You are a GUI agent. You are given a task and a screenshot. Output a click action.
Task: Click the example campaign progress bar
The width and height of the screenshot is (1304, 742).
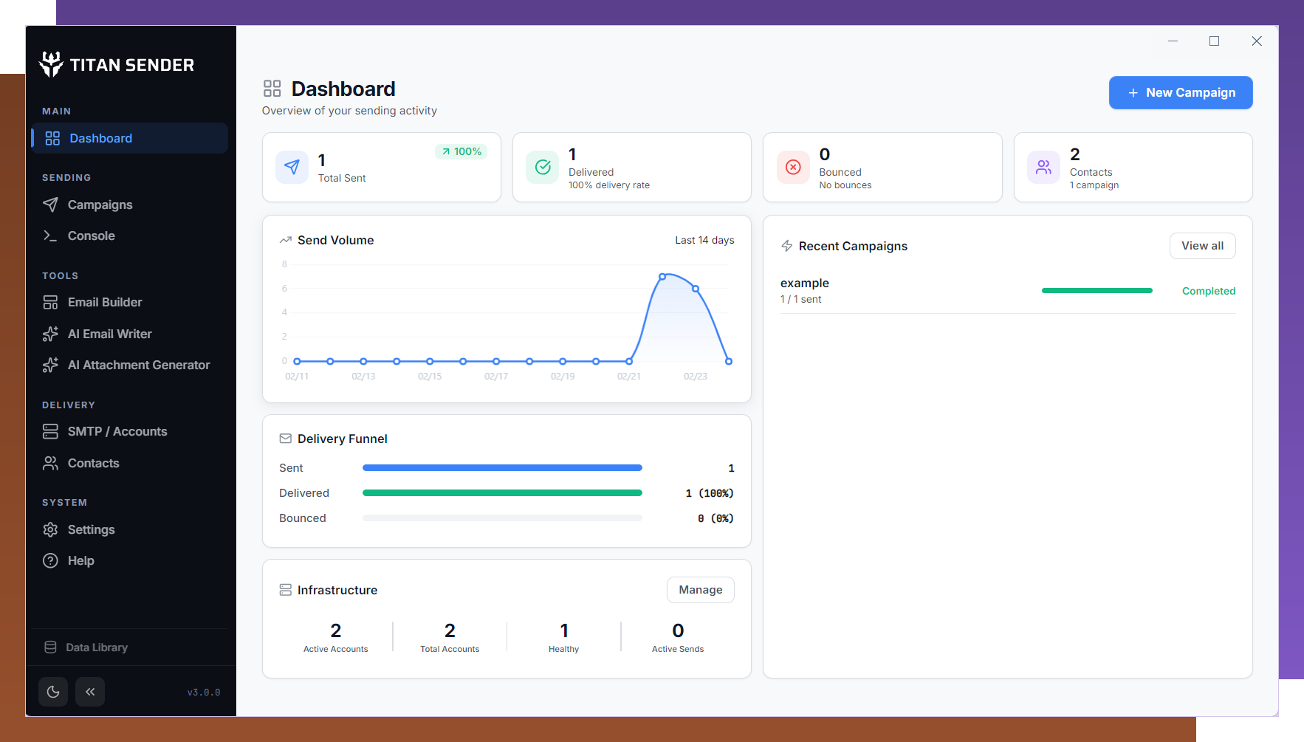coord(1097,290)
